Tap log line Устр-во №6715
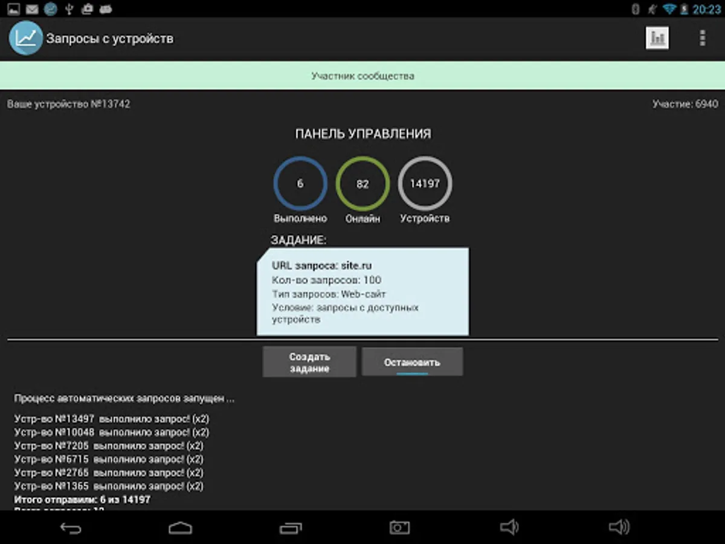 (x=109, y=459)
